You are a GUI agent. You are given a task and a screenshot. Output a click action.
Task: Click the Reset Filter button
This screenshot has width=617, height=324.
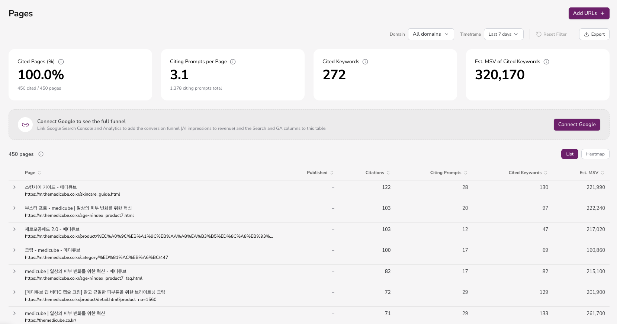click(552, 34)
